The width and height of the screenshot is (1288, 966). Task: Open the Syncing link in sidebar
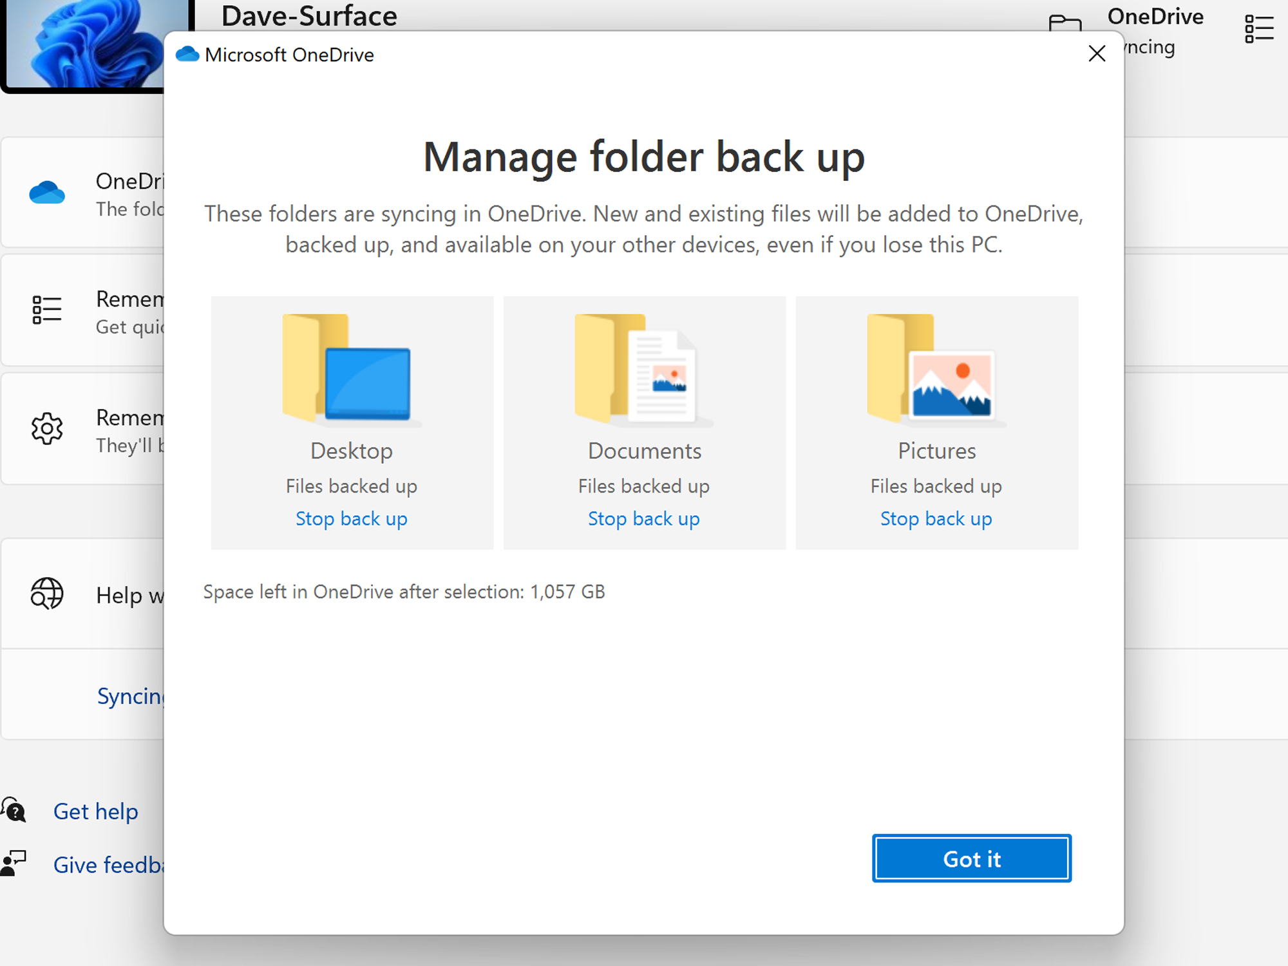click(133, 696)
